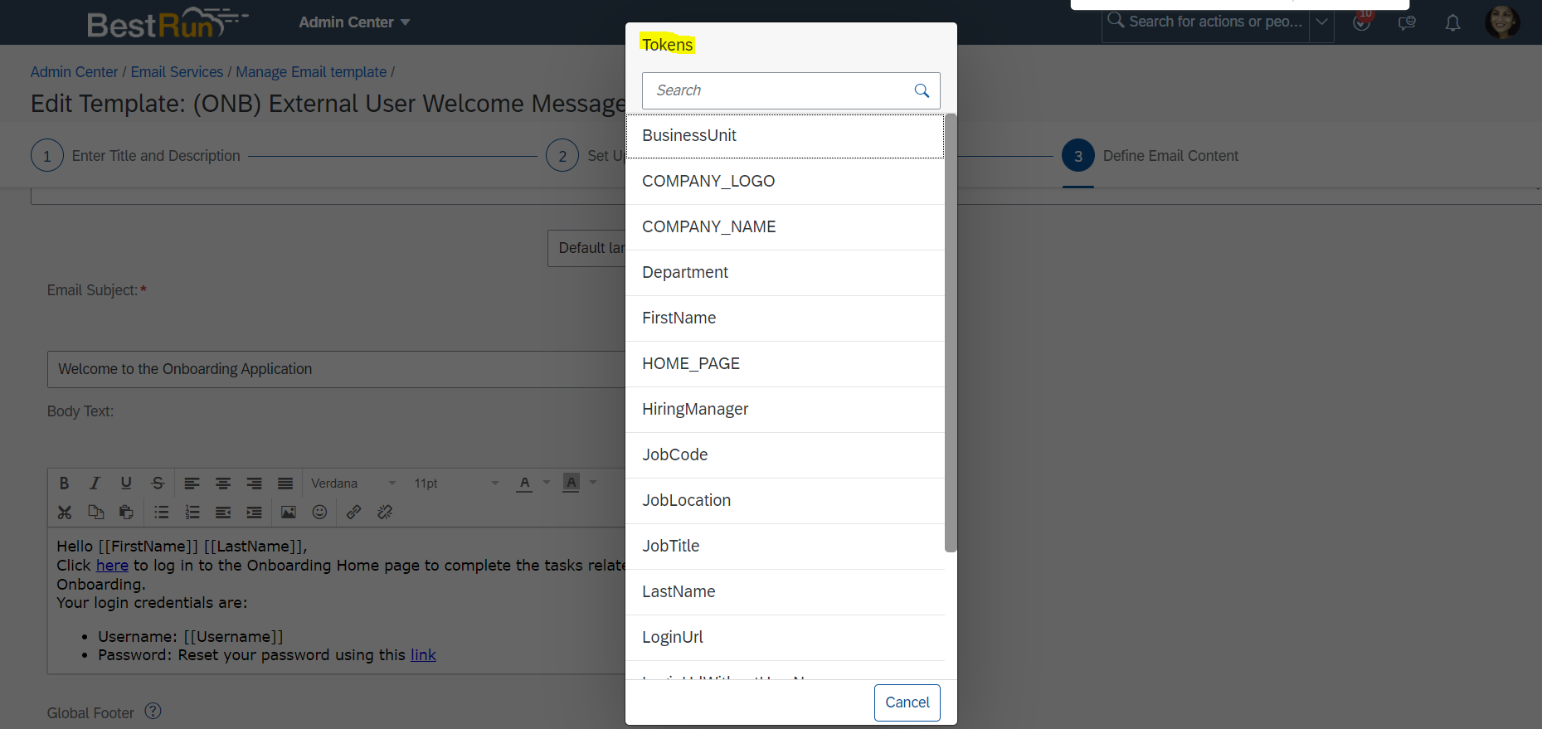Set the text color with the A icon

[x=524, y=484]
